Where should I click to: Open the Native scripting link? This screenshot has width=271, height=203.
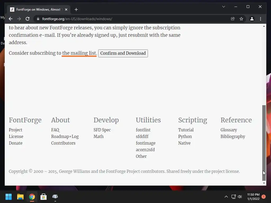pos(184,143)
